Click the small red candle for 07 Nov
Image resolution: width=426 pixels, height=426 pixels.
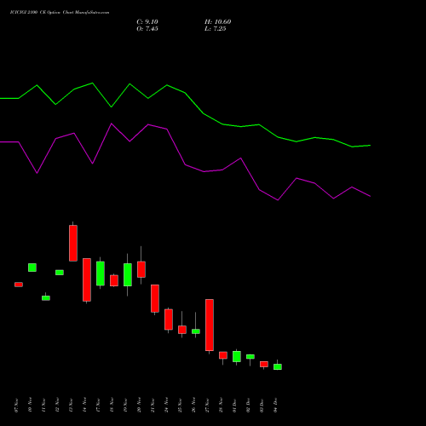coord(19,285)
